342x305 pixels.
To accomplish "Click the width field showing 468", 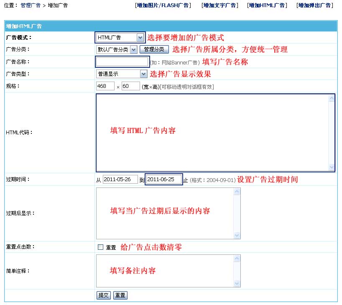I will click(105, 86).
